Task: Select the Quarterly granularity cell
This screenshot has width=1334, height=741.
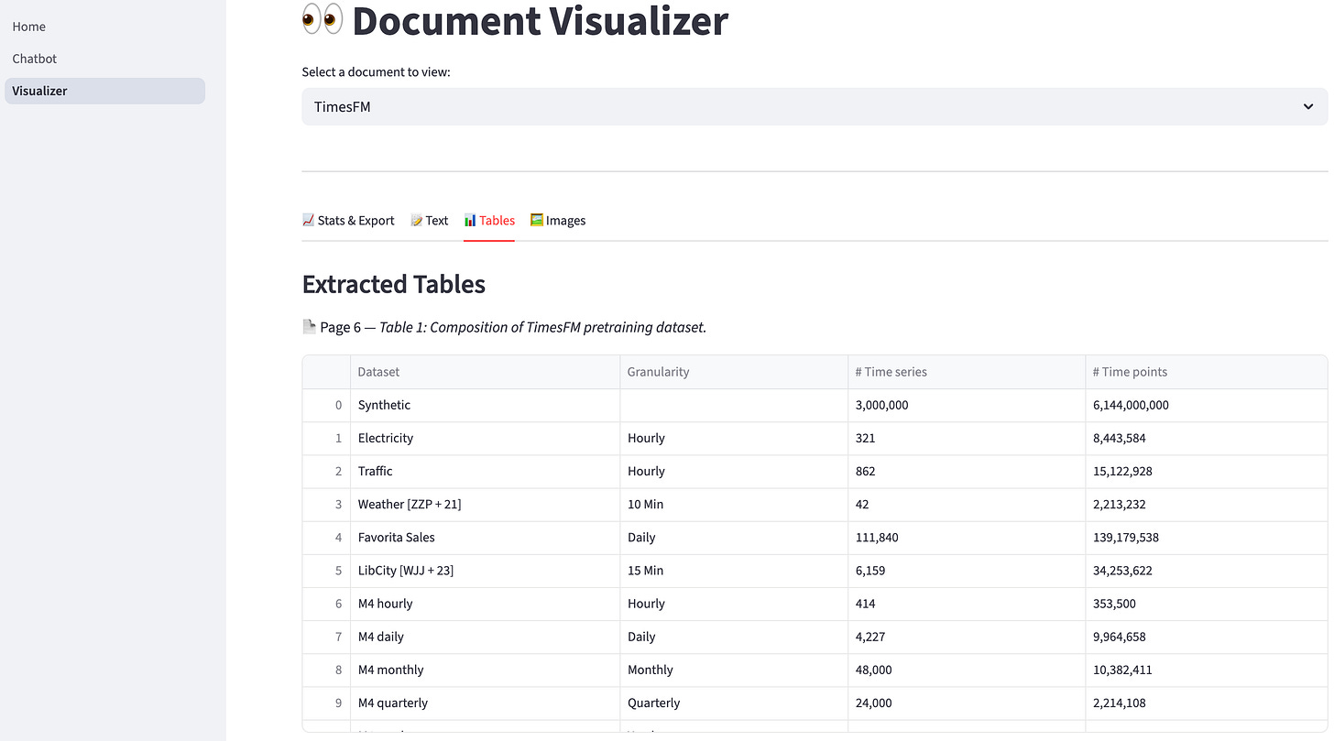Action: click(734, 703)
